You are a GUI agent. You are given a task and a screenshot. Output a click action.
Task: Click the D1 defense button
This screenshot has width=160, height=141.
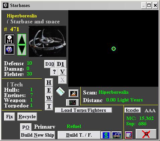[x=61, y=64]
